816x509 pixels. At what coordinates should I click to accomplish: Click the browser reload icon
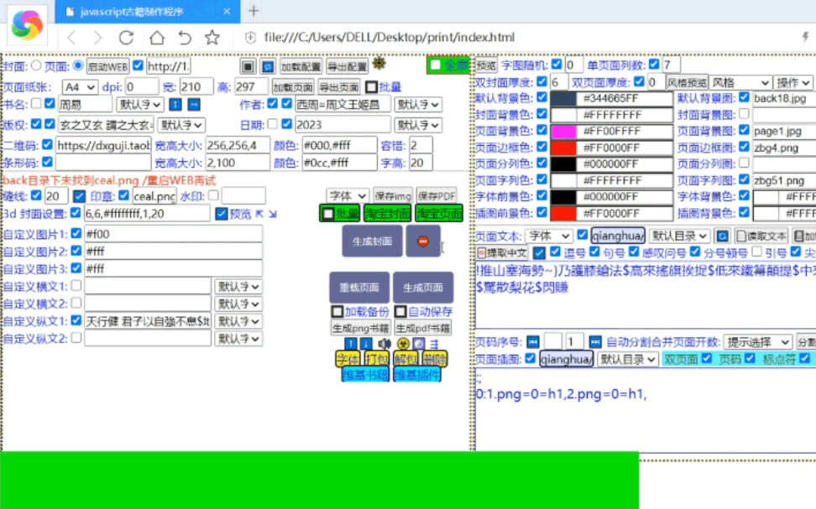(x=126, y=38)
